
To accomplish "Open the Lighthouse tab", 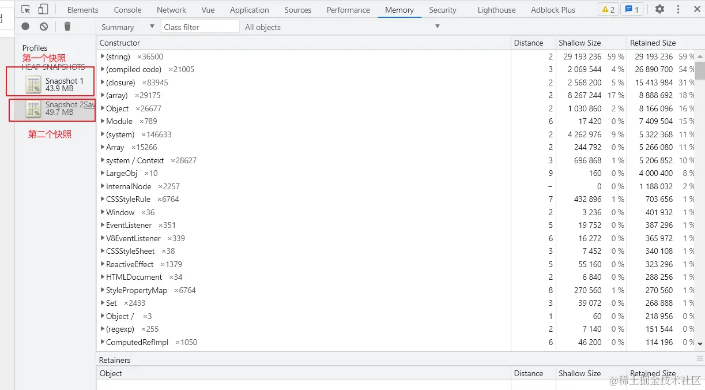I will coord(496,10).
